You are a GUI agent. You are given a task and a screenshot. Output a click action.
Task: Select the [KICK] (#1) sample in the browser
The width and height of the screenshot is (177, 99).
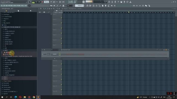point(9,52)
